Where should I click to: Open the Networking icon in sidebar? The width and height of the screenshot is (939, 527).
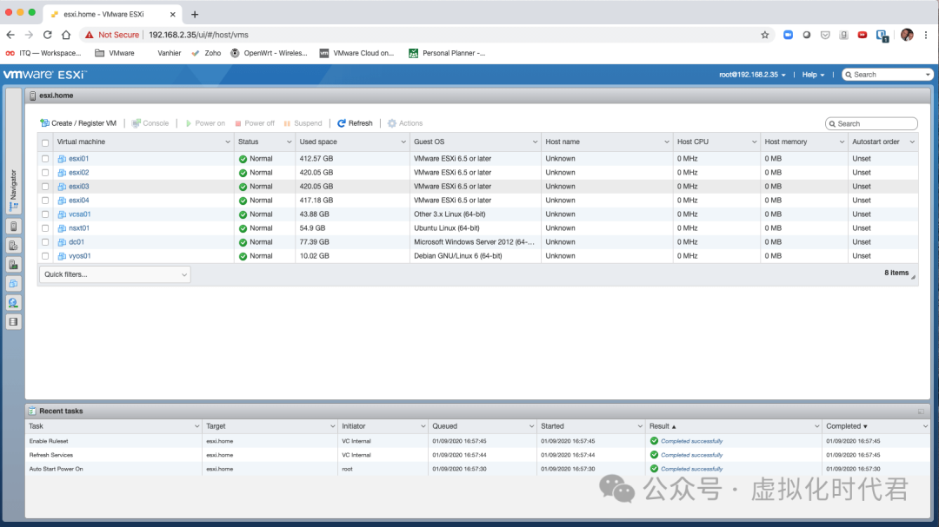click(x=13, y=303)
